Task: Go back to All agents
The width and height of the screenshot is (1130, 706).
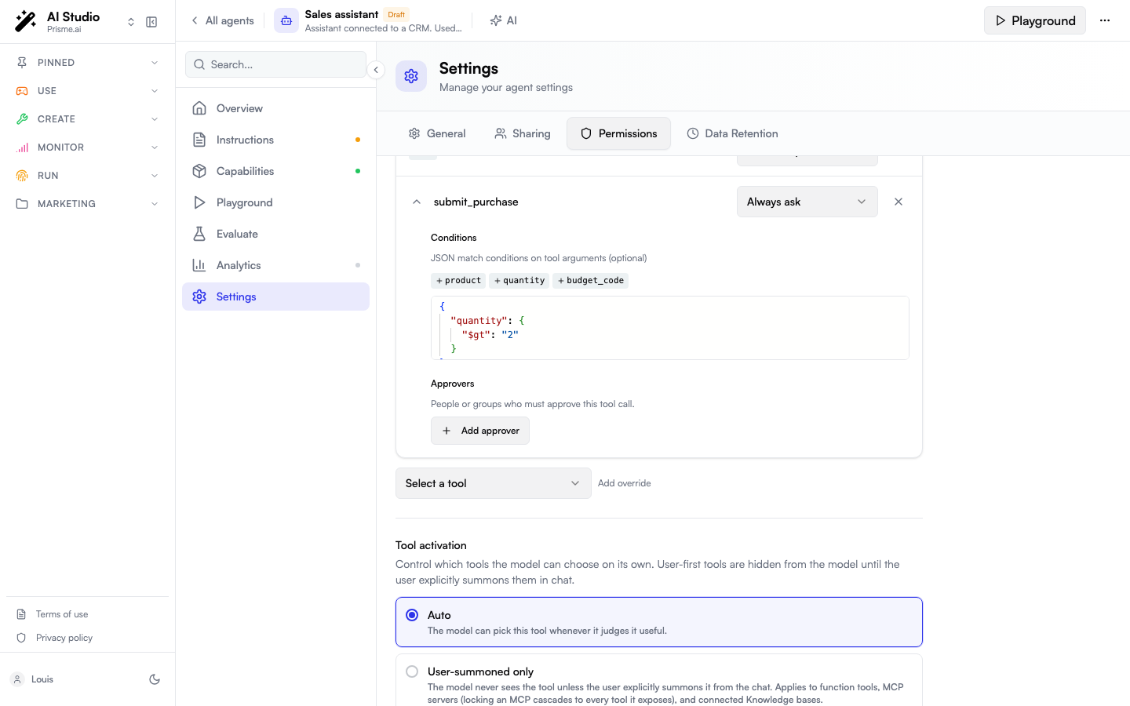Action: click(x=223, y=20)
